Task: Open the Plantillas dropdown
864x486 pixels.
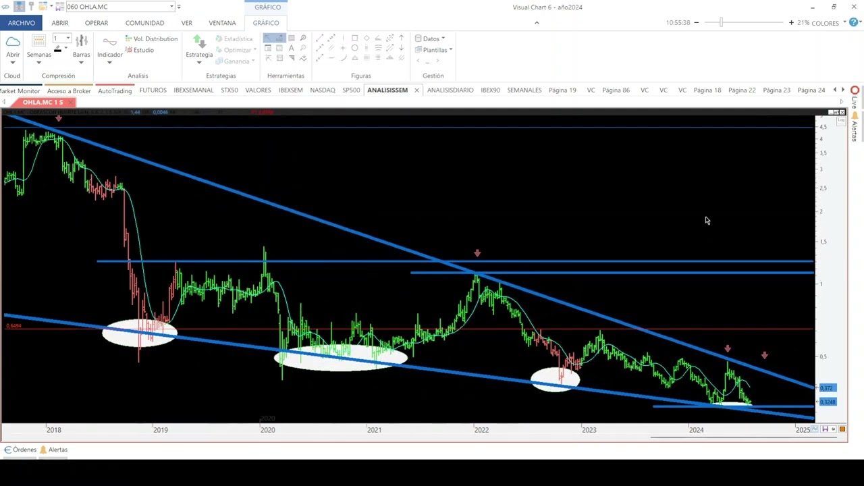Action: (x=433, y=50)
